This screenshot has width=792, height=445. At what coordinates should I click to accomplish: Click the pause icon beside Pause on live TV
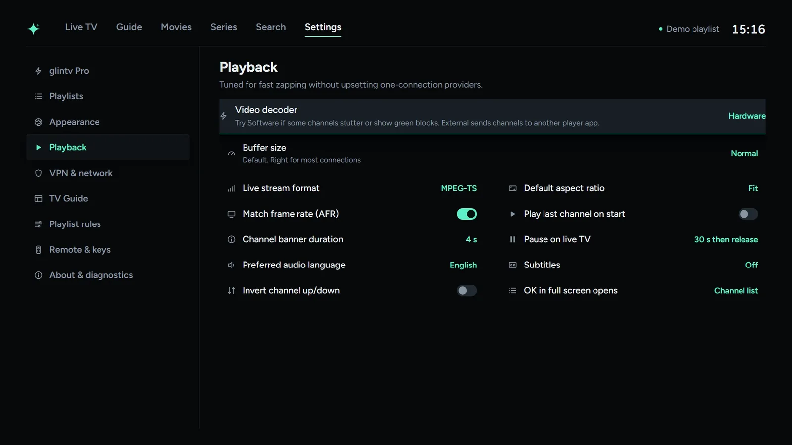coord(513,239)
